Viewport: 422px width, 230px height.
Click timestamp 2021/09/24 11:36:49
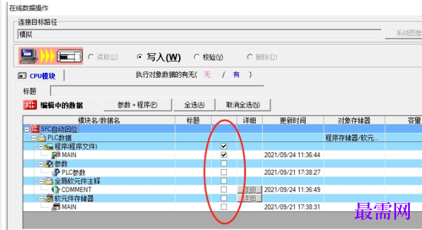pos(292,190)
